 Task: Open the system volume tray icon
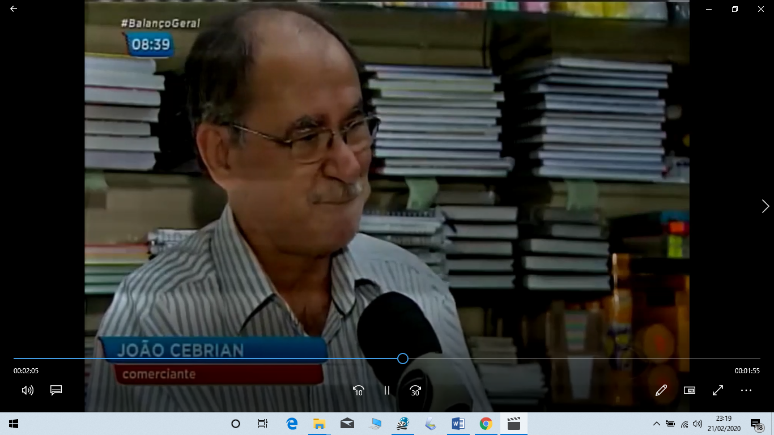698,424
